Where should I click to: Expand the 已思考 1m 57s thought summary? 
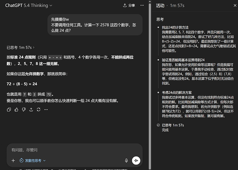[20, 48]
